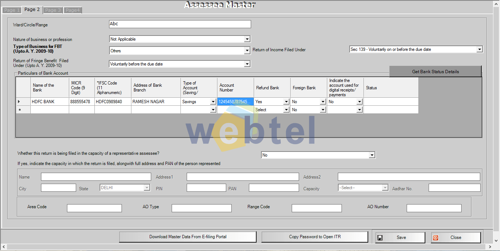Open the Capacity Select dropdown
The height and width of the screenshot is (251, 500).
pyautogui.click(x=385, y=188)
